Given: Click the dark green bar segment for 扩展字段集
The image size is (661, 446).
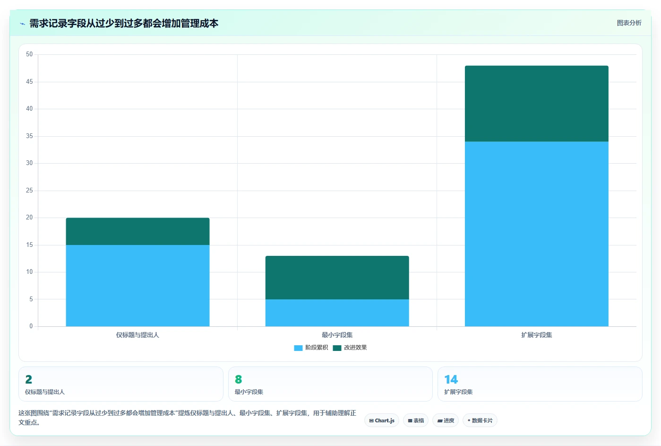Looking at the screenshot, I should pyautogui.click(x=536, y=104).
